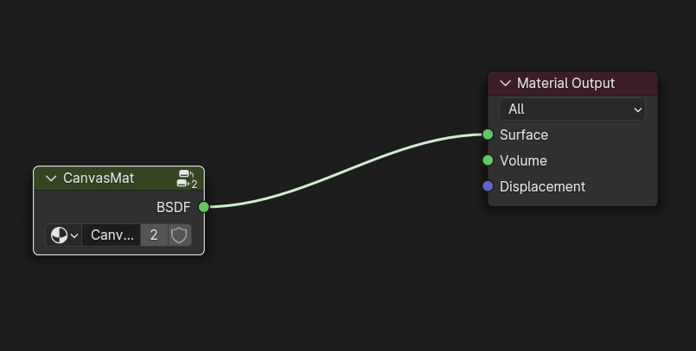Collapse the CanvasMat node with its chevron
696x351 pixels.
[51, 179]
